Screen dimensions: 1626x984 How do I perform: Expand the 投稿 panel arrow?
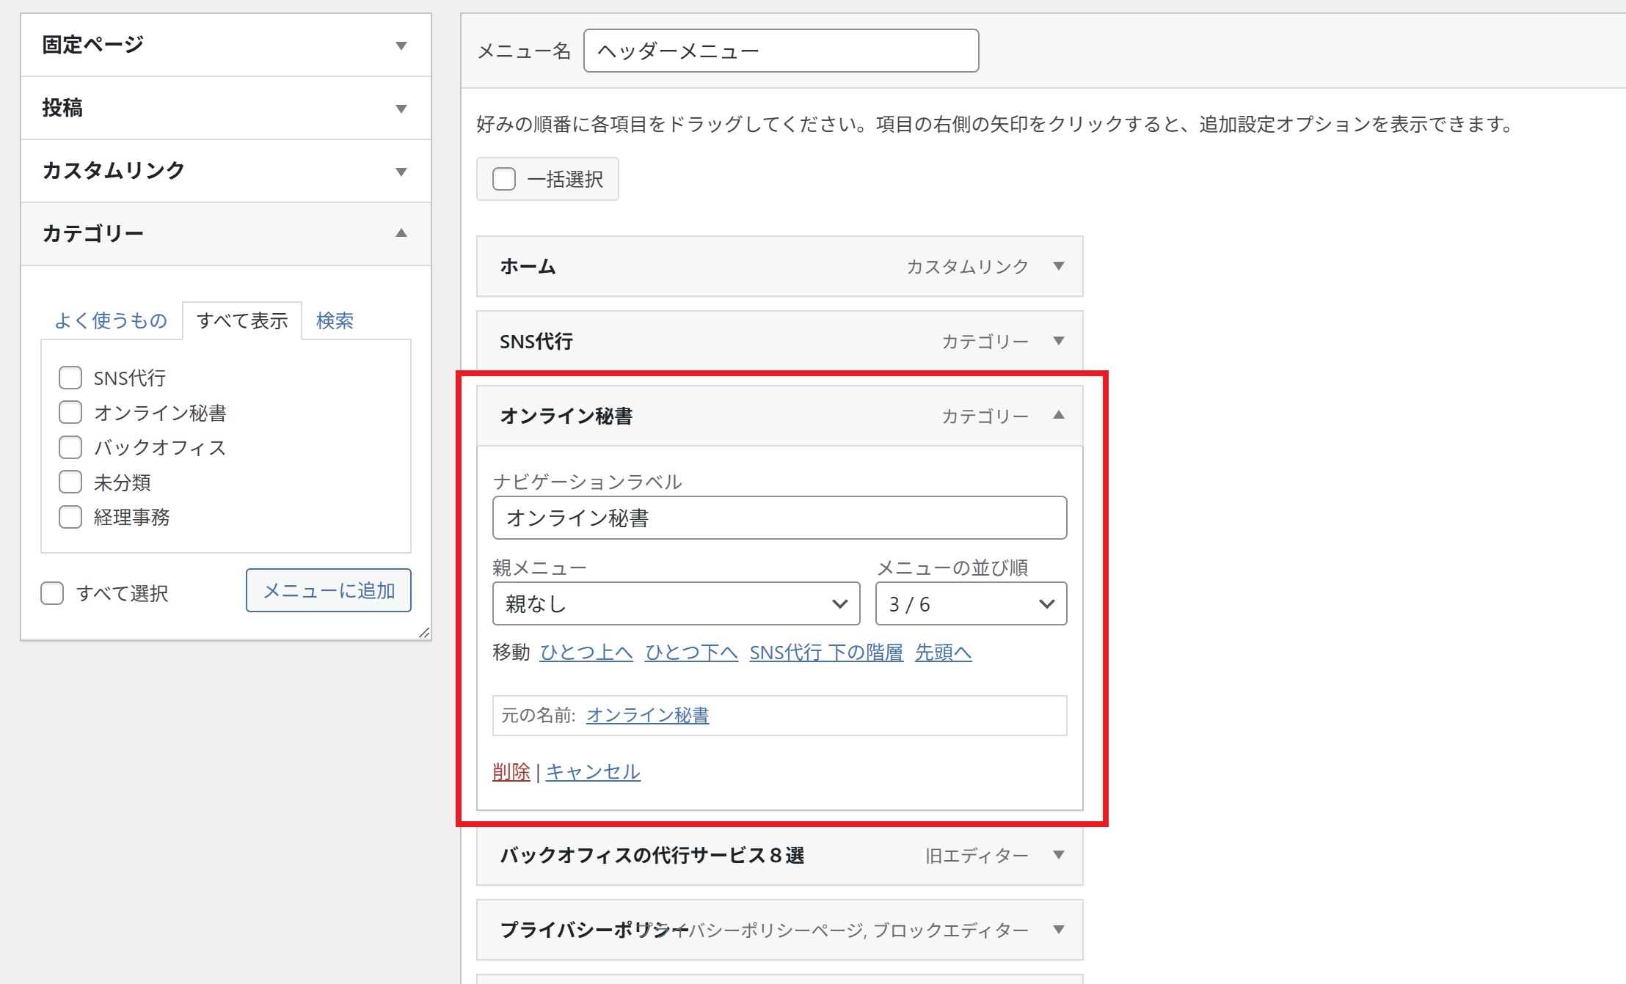coord(401,109)
